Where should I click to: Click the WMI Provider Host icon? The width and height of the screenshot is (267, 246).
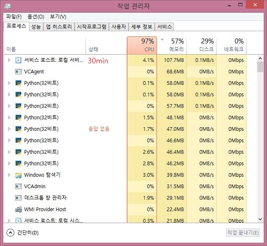click(18, 209)
